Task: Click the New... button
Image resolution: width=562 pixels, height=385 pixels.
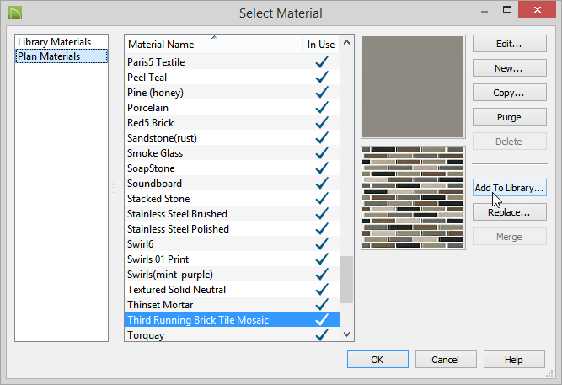Action: pyautogui.click(x=509, y=68)
